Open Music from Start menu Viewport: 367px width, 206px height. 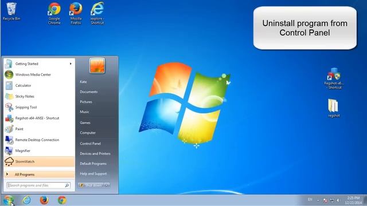pos(84,112)
